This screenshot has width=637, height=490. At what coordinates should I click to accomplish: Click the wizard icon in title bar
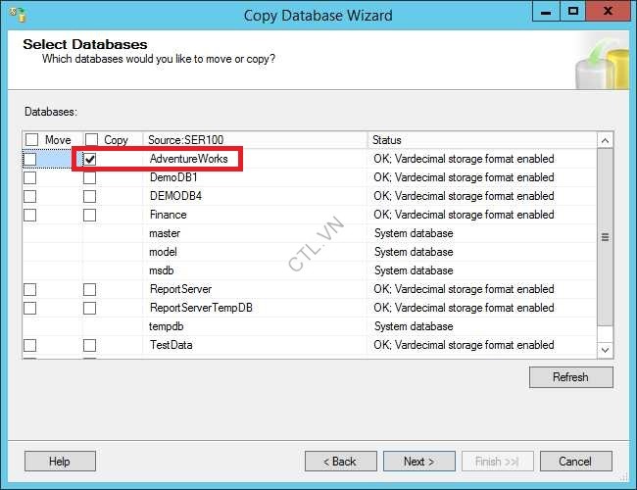tap(17, 15)
